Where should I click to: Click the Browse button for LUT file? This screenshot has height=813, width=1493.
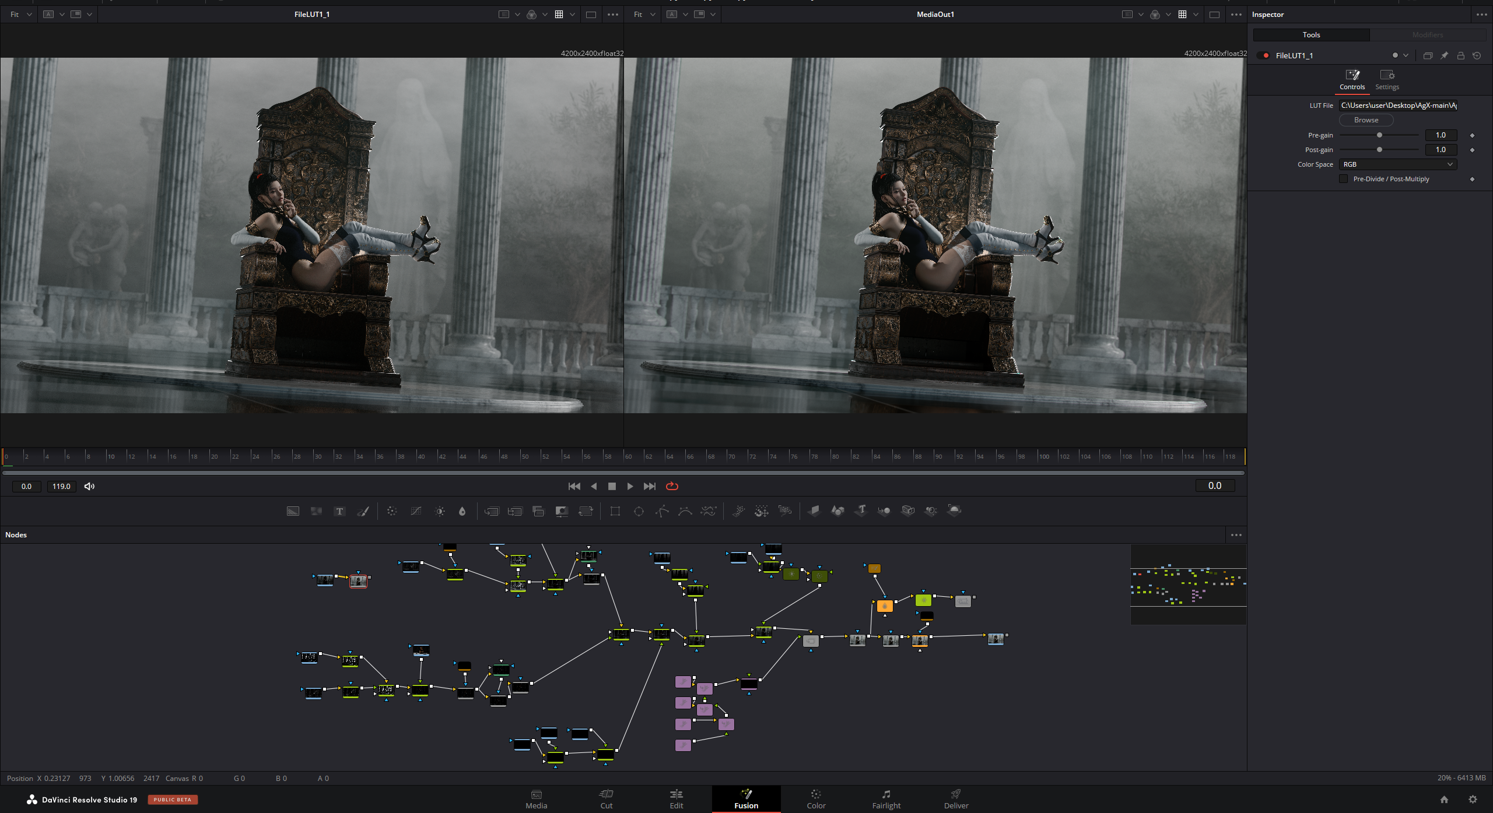[x=1366, y=120]
